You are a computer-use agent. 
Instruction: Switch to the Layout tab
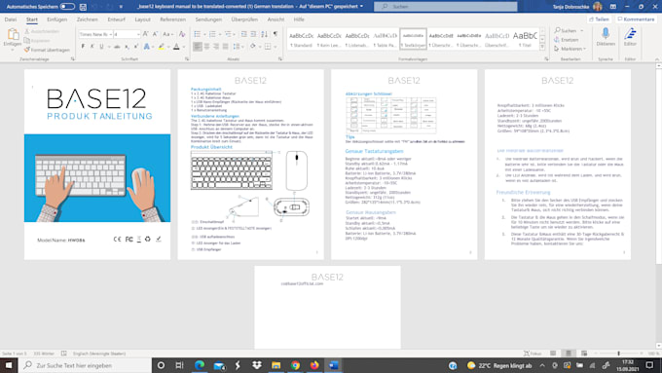click(x=142, y=19)
